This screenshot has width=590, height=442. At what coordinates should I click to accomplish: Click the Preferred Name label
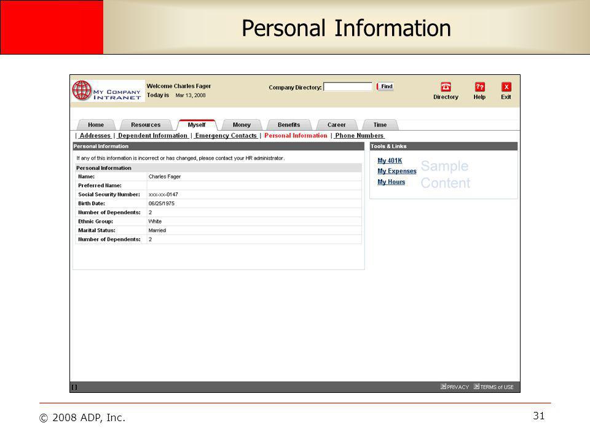coord(100,185)
